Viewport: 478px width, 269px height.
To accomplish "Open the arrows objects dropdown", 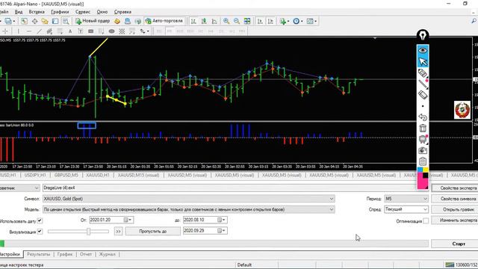I will click(144, 31).
